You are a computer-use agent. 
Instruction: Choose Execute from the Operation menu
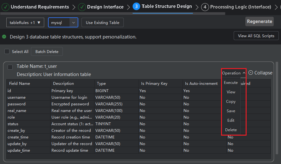(231, 83)
